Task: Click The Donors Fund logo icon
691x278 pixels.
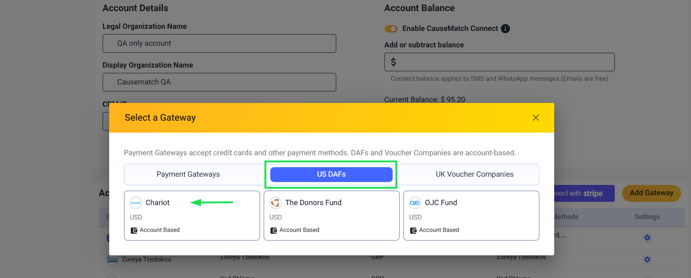Action: [275, 203]
